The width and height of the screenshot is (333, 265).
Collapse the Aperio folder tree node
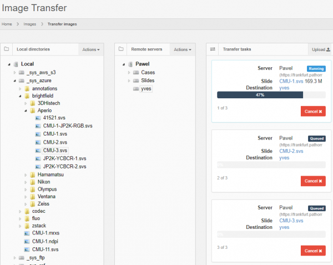click(25, 111)
